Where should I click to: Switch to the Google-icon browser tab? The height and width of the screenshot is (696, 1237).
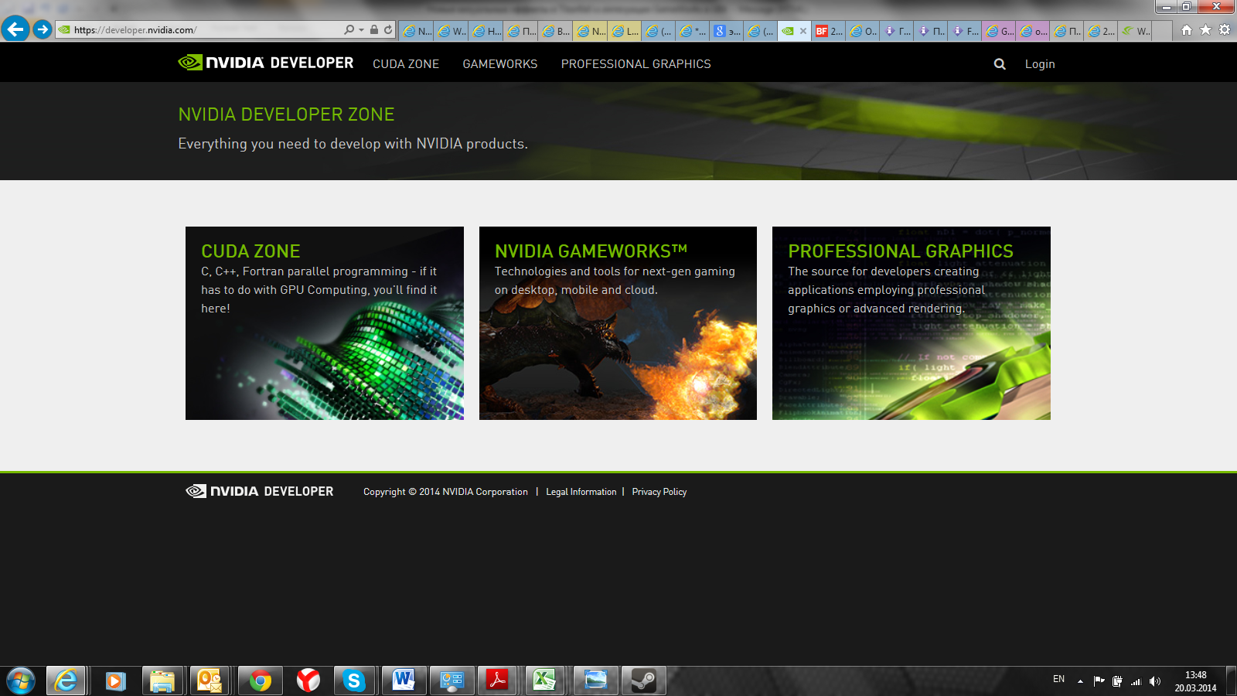[x=727, y=31]
